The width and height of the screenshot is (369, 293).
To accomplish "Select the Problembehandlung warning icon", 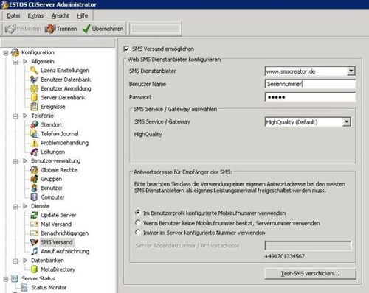I will click(x=34, y=143).
